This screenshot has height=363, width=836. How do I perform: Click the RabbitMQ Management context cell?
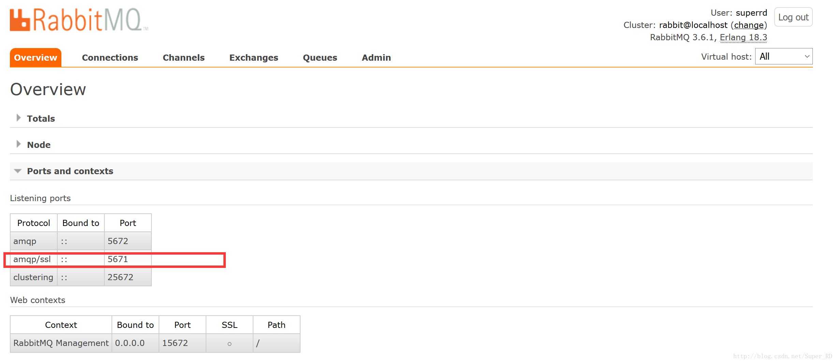[x=61, y=343]
